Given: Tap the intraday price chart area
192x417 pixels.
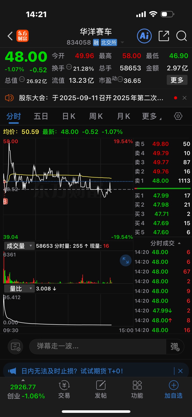Looking at the screenshot, I should (68, 189).
